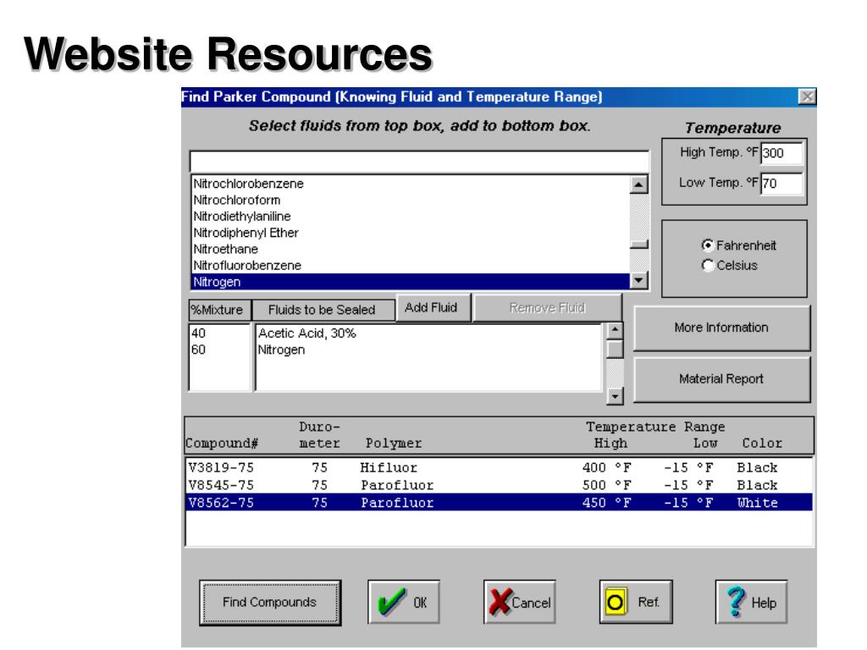Click the %Mixture column header
This screenshot has height=650, width=867.
click(x=219, y=310)
